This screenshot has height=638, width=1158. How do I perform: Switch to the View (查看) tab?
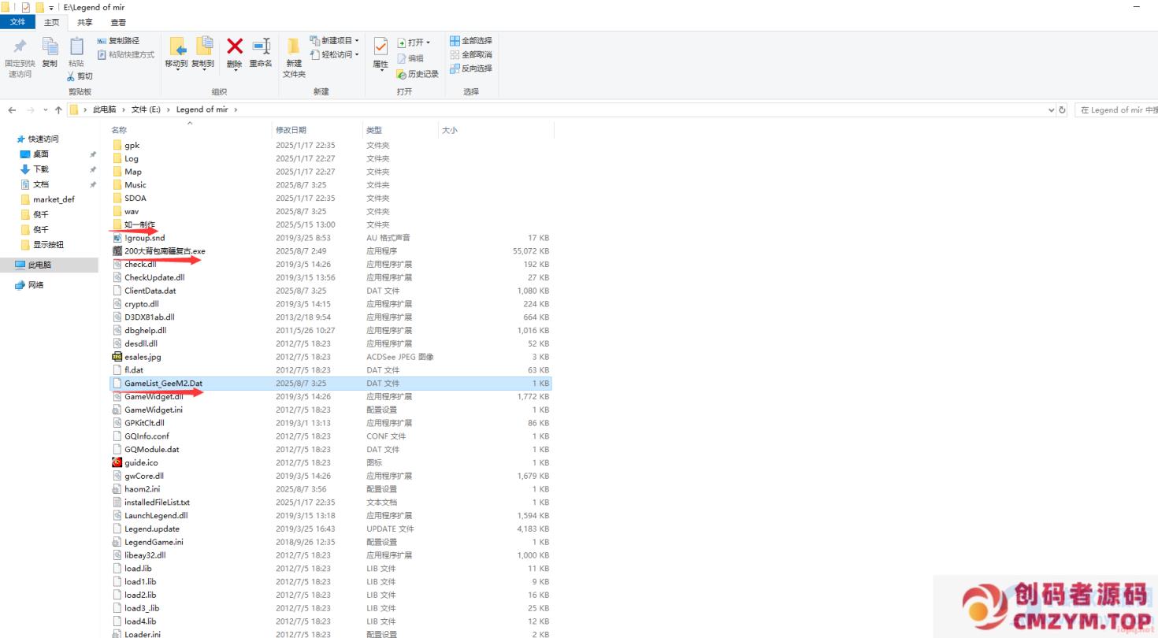pos(118,22)
